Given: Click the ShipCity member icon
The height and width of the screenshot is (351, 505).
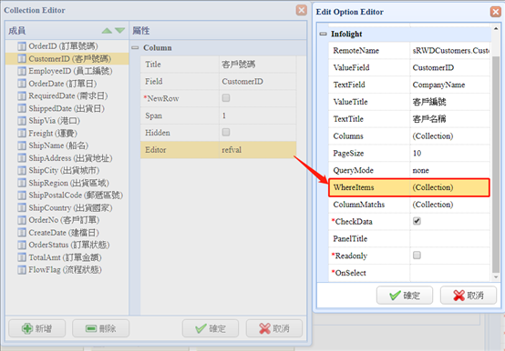Looking at the screenshot, I should pyautogui.click(x=22, y=170).
